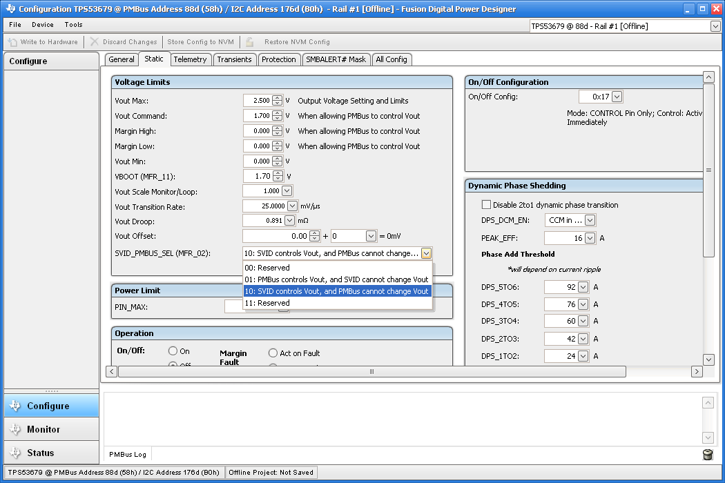Click the Vout Max value field
The image size is (725, 483).
click(258, 100)
